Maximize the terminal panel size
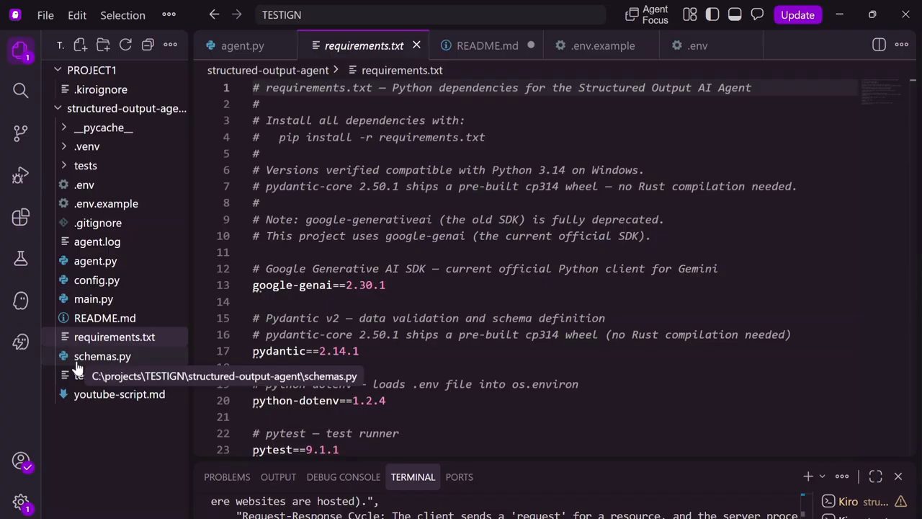The width and height of the screenshot is (922, 519). pyautogui.click(x=875, y=476)
